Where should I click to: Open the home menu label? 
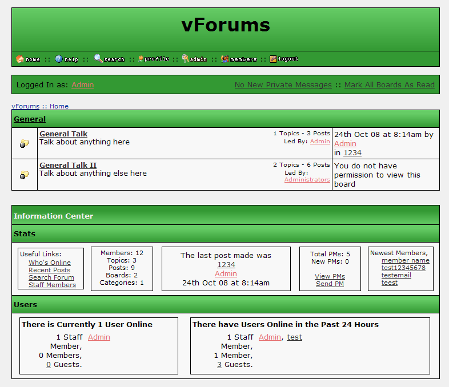(x=33, y=59)
